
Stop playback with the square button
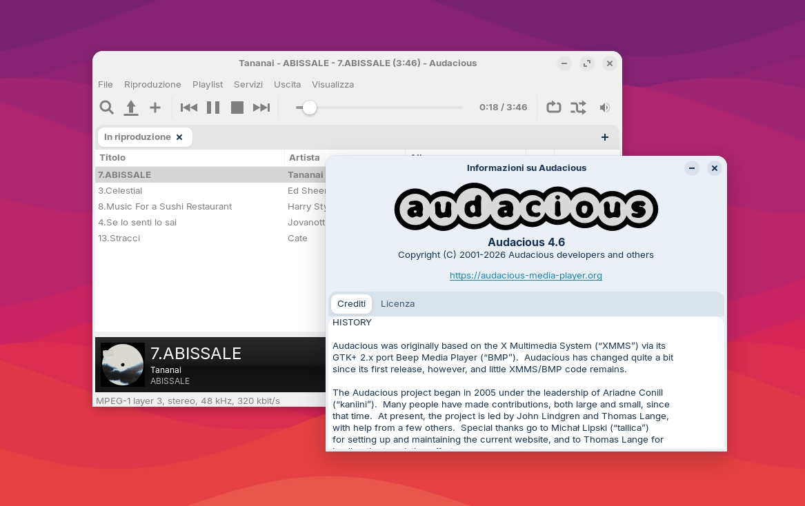click(237, 108)
